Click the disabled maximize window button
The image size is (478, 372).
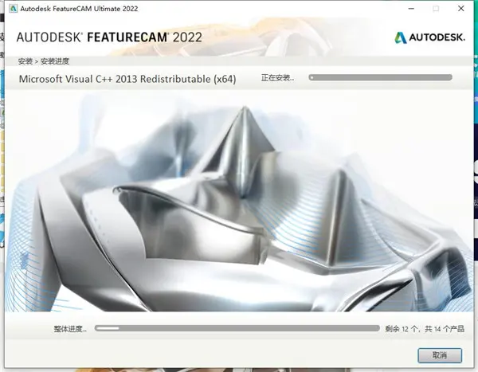(x=435, y=10)
